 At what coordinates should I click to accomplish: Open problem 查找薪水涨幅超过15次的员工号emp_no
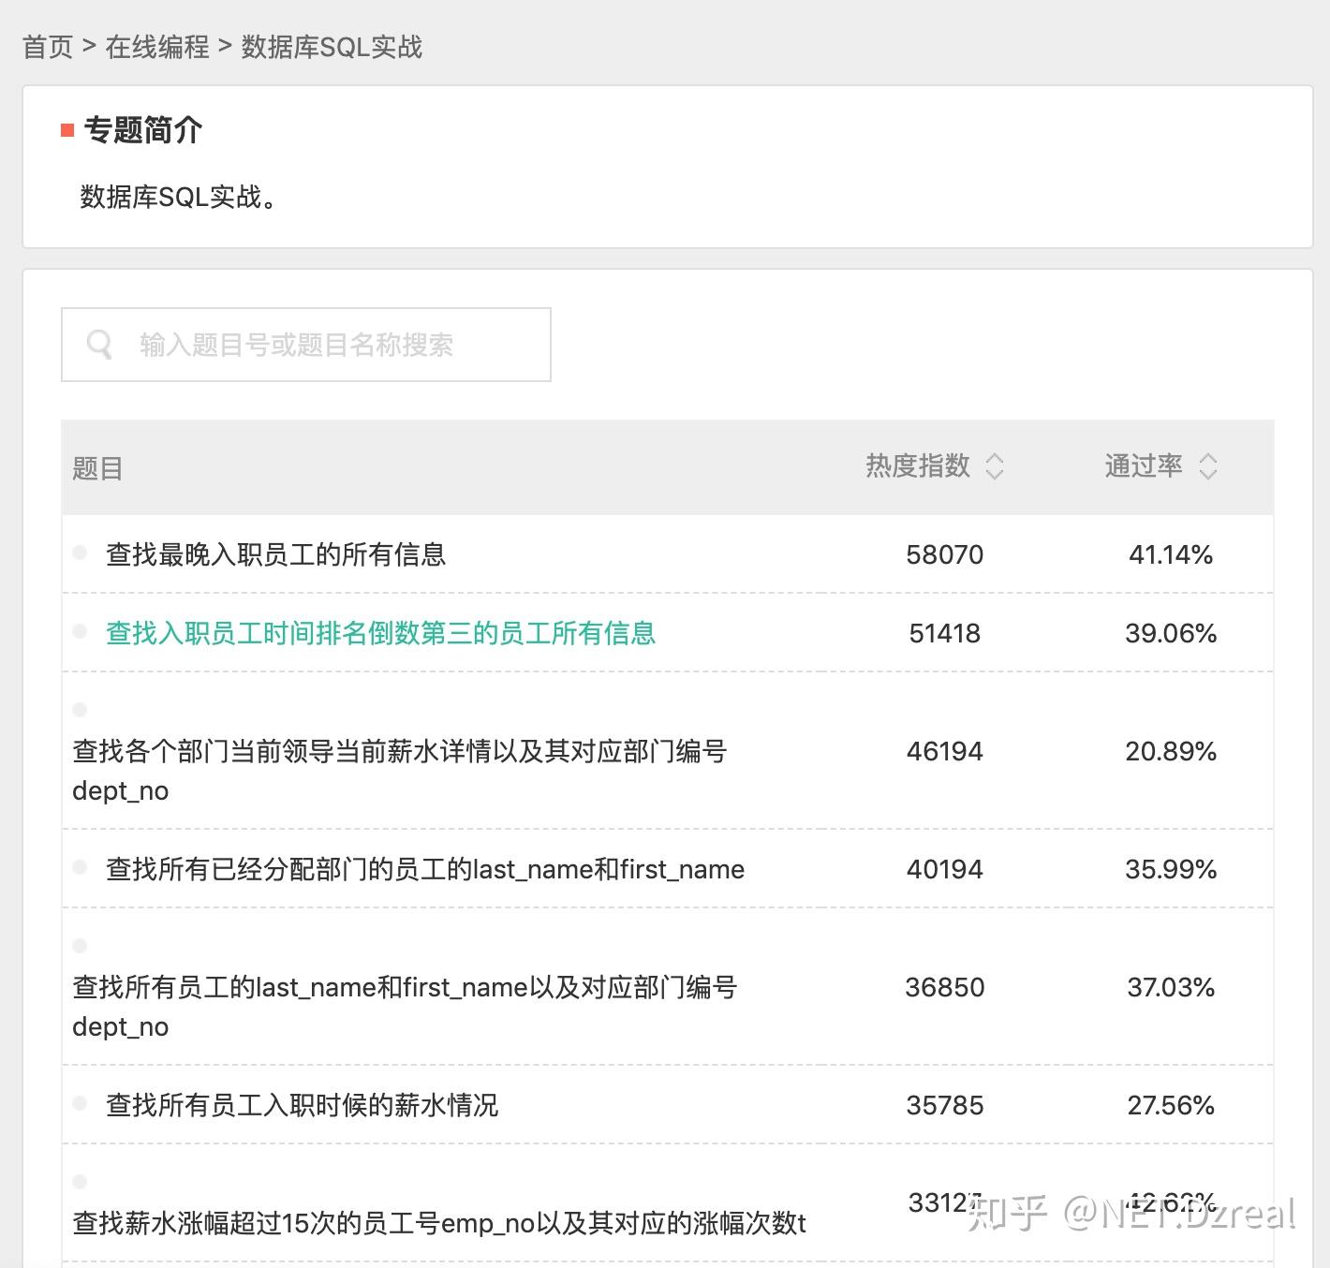[439, 1223]
